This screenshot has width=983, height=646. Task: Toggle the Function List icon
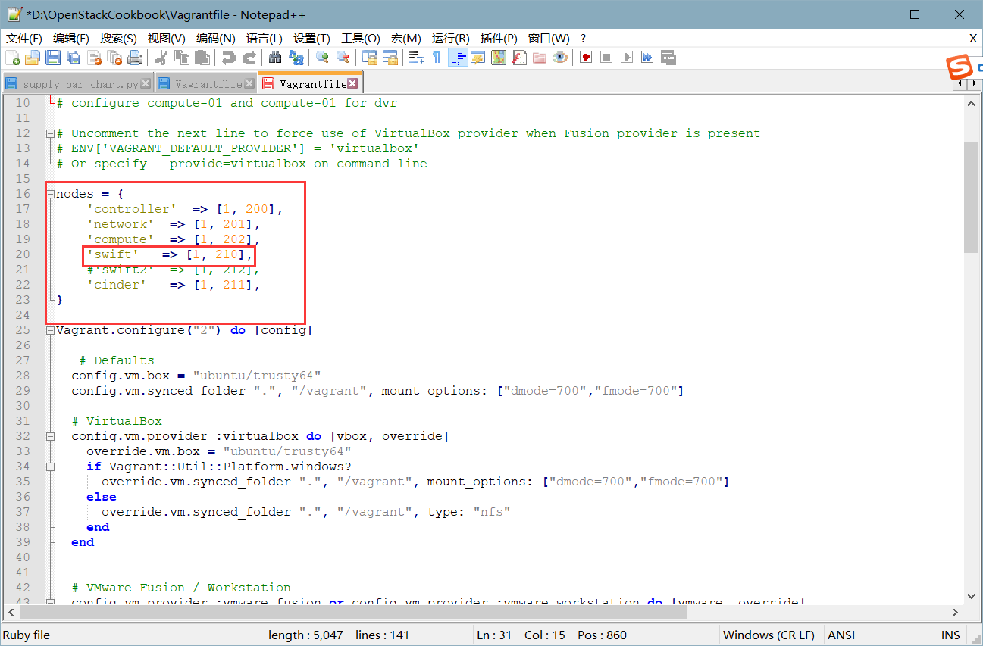pyautogui.click(x=519, y=58)
